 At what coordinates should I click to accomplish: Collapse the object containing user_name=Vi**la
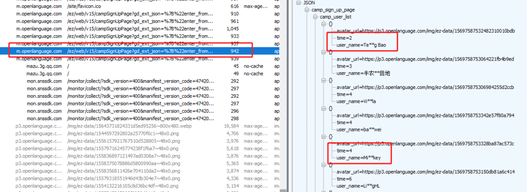[324, 80]
